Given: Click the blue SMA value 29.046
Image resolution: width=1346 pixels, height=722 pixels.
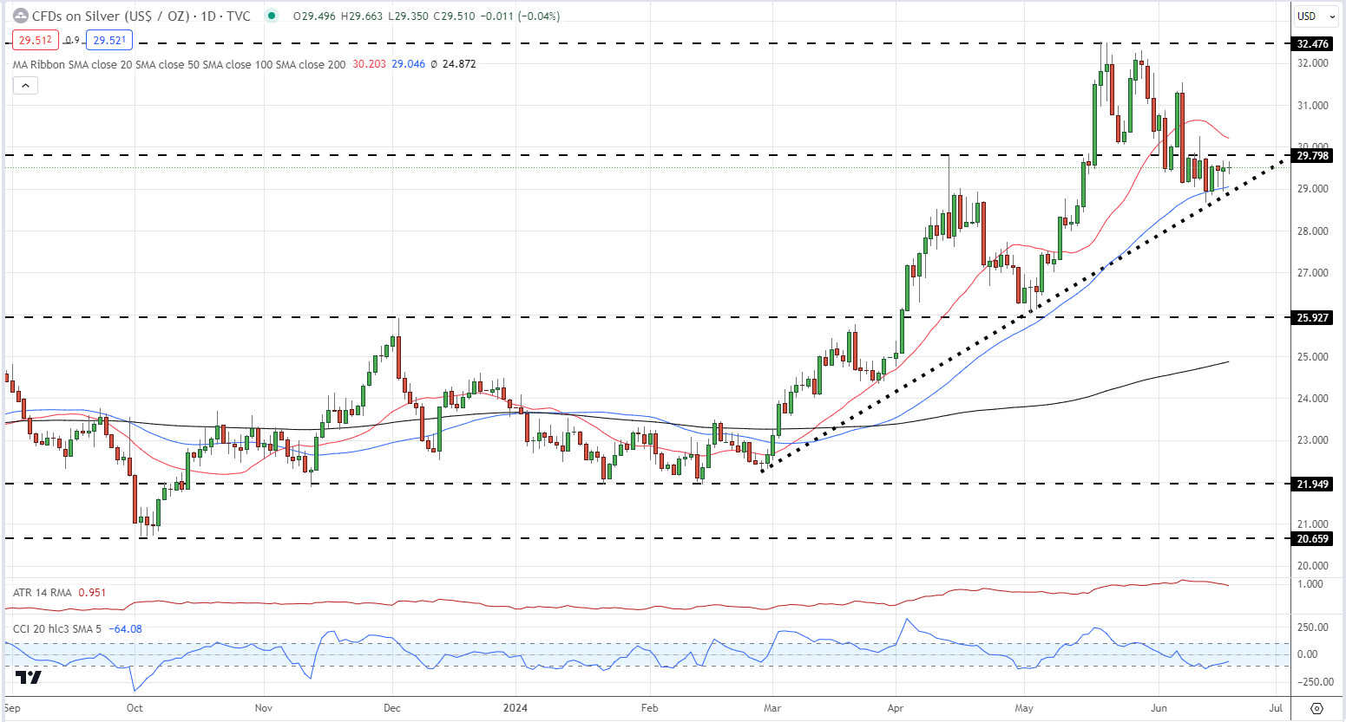Looking at the screenshot, I should (408, 64).
